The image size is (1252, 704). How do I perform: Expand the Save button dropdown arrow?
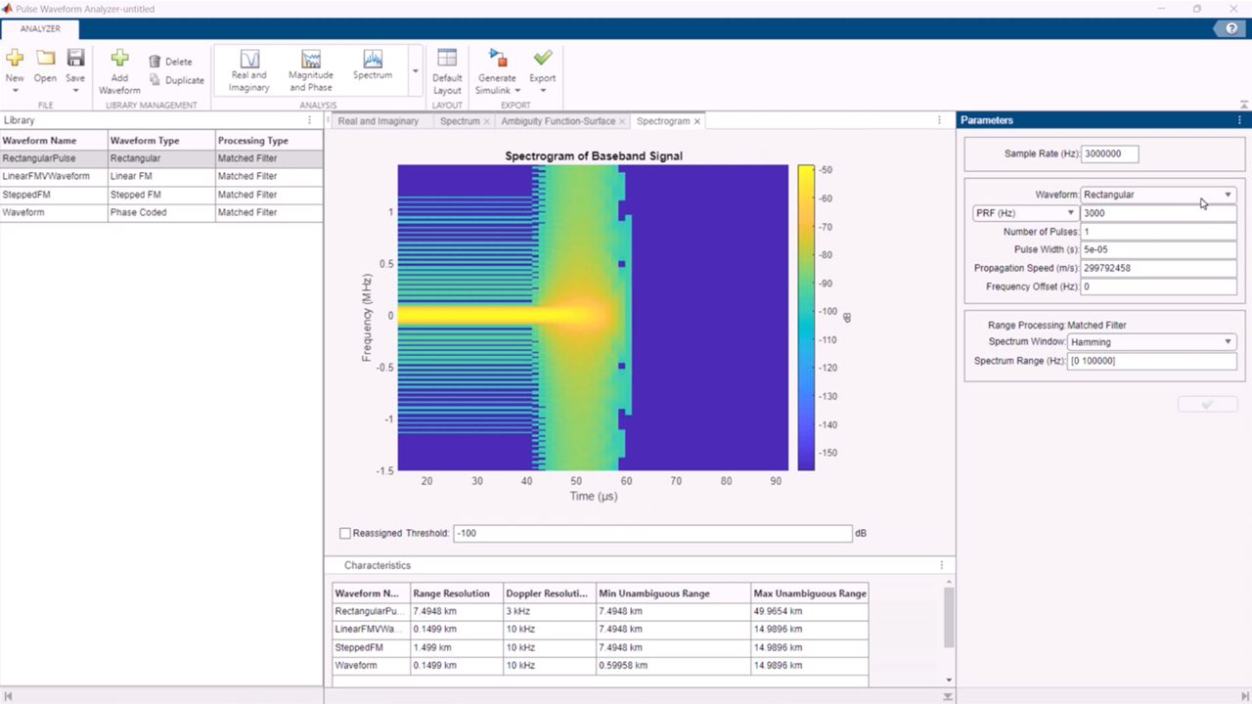point(75,90)
